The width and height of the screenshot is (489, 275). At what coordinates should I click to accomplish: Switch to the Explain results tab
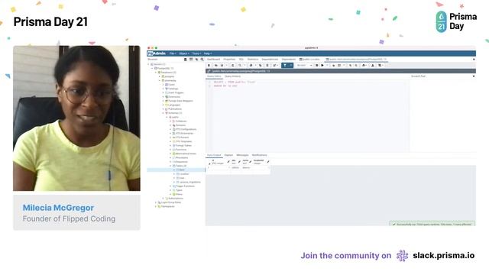tap(228, 155)
